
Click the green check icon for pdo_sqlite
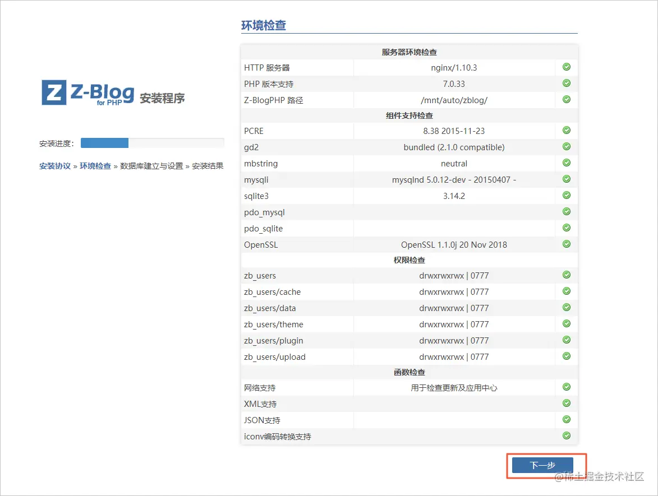pos(566,228)
